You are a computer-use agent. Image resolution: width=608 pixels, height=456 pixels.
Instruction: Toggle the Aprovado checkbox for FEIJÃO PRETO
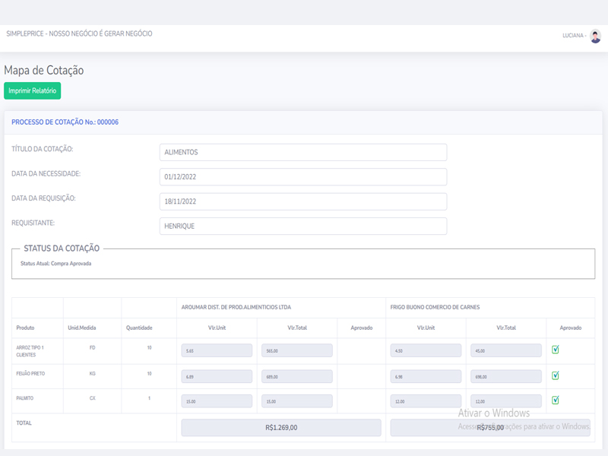point(556,375)
